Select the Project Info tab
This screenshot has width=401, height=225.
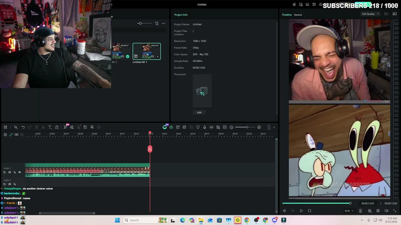(x=181, y=15)
